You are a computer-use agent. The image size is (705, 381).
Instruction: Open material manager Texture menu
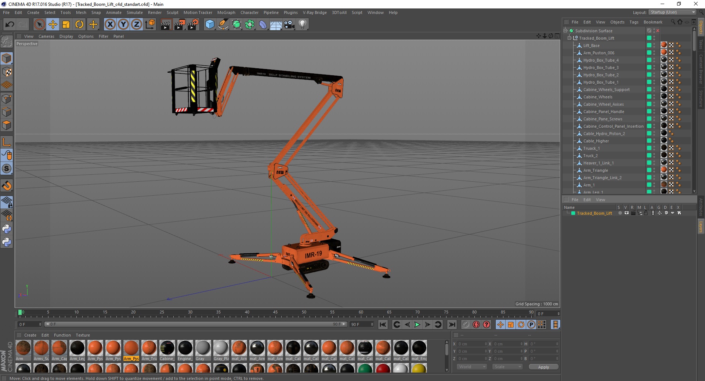(x=83, y=335)
